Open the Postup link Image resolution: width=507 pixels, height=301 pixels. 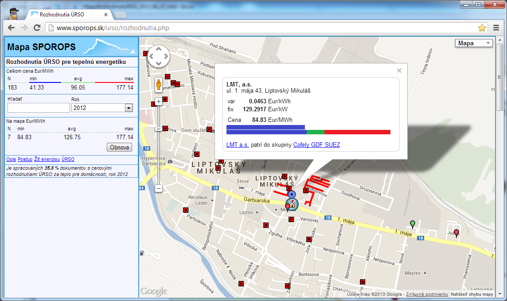(25, 159)
